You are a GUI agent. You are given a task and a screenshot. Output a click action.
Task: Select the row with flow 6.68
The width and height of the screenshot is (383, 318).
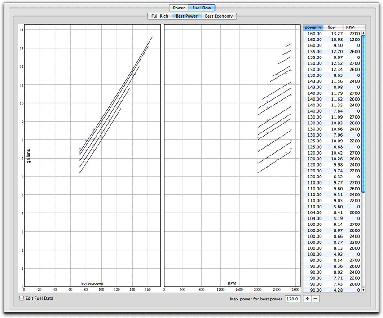tap(332, 147)
